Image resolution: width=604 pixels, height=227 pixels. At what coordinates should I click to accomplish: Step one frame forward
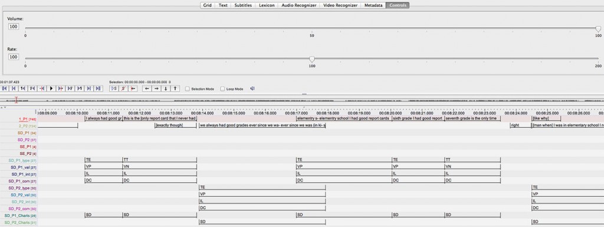click(x=70, y=88)
